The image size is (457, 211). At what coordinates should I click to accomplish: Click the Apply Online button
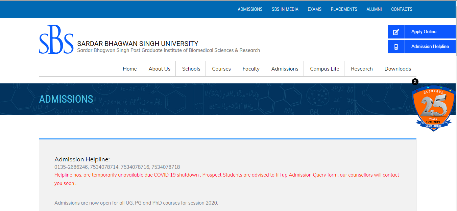click(424, 32)
